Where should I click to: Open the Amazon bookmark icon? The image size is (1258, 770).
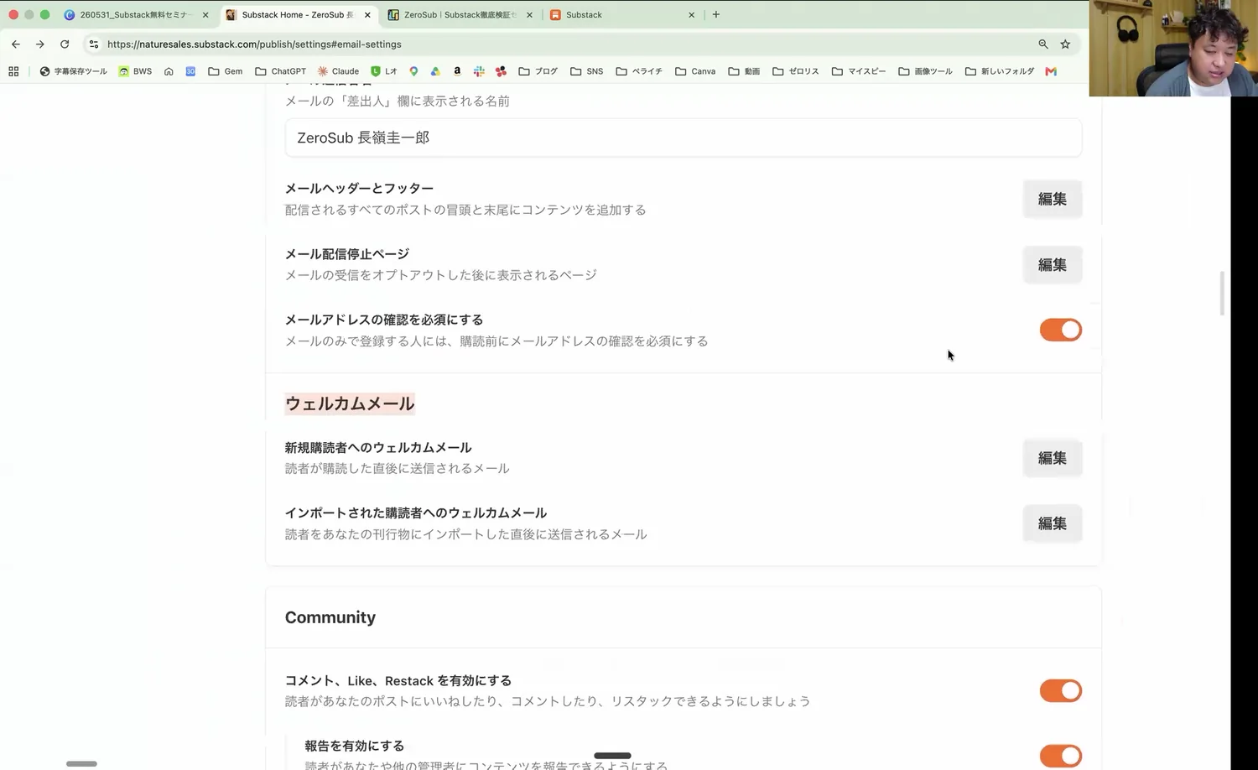point(457,71)
